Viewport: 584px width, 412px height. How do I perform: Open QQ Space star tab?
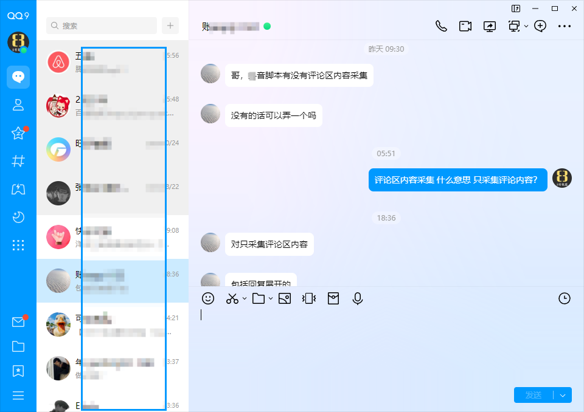(18, 133)
